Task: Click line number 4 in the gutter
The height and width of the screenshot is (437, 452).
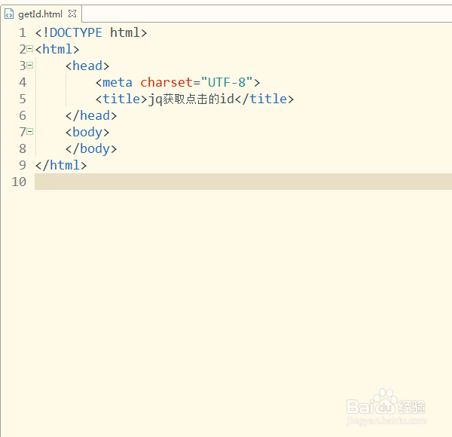Action: (23, 82)
